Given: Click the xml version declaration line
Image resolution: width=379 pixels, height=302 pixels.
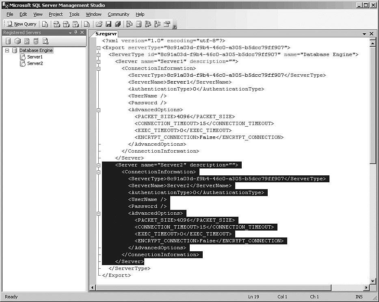Looking at the screenshot, I should (164, 41).
